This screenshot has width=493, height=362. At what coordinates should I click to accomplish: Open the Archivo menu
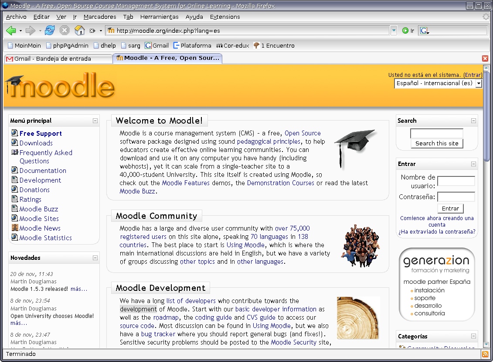(16, 17)
